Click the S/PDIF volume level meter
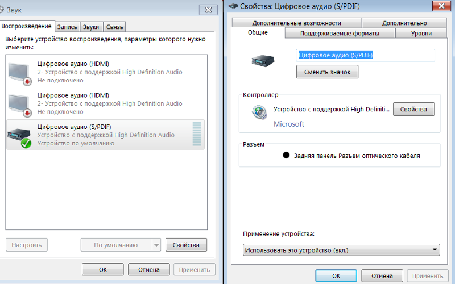The width and height of the screenshot is (455, 284). (197, 135)
